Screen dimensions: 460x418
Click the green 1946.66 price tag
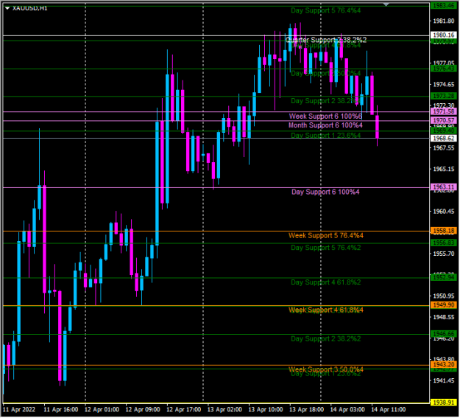click(444, 334)
